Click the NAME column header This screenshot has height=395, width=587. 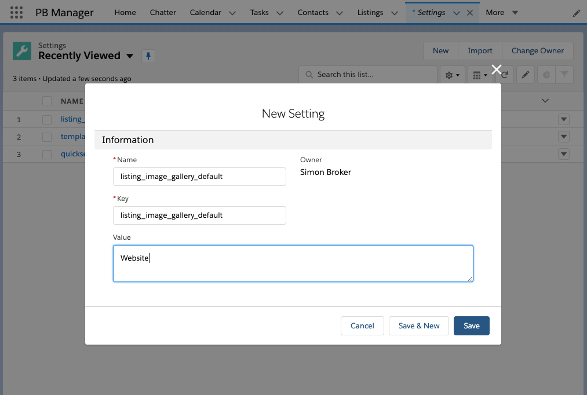click(x=72, y=101)
